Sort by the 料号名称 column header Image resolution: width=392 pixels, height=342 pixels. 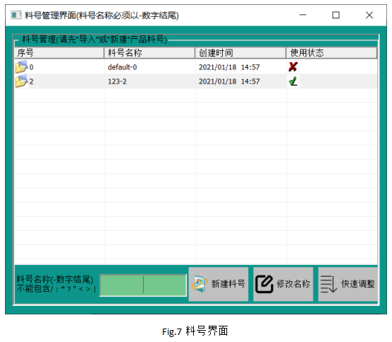point(150,53)
